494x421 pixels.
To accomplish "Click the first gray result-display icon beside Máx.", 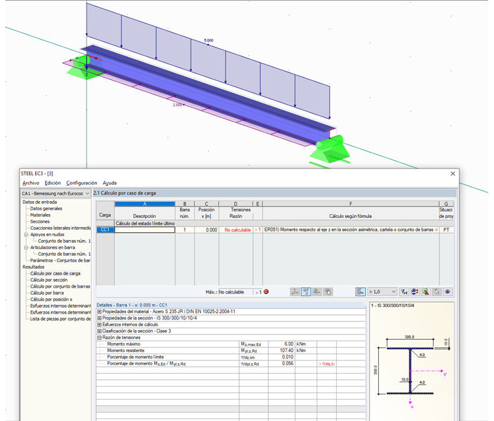I will click(x=295, y=292).
